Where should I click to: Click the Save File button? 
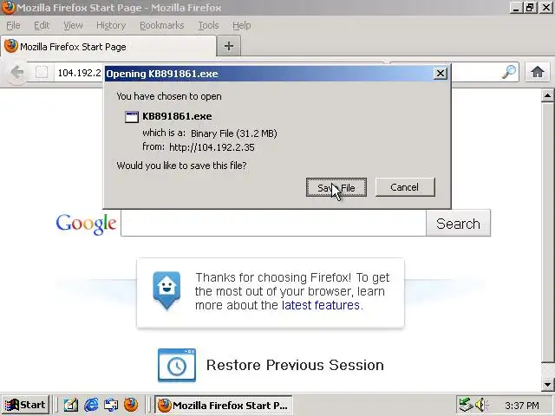[336, 187]
